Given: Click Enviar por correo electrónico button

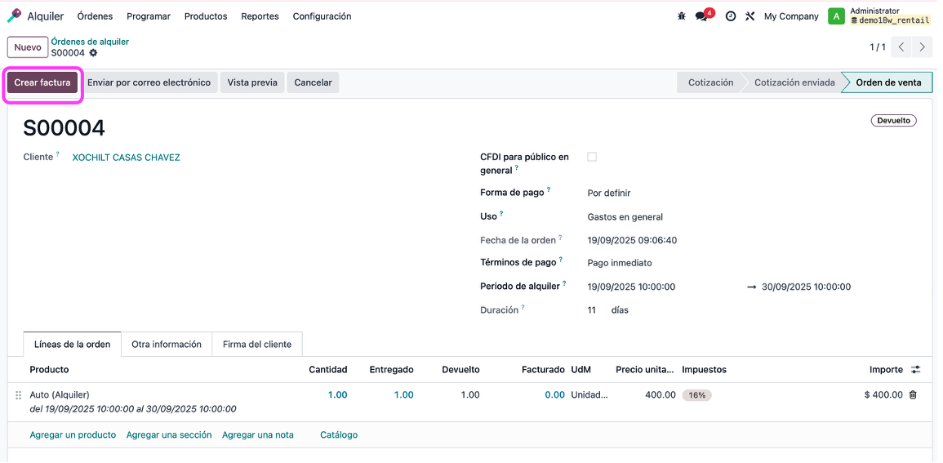Looking at the screenshot, I should coord(149,82).
